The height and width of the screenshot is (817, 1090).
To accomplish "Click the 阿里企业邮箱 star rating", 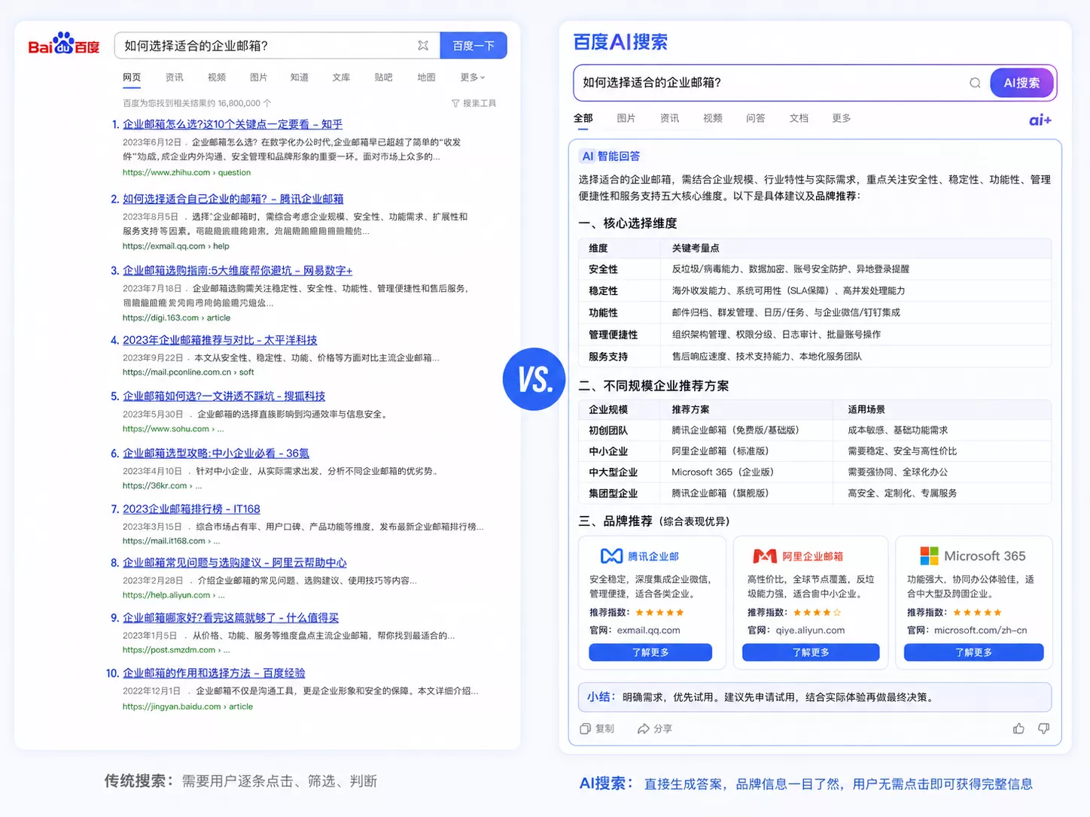I will 817,612.
